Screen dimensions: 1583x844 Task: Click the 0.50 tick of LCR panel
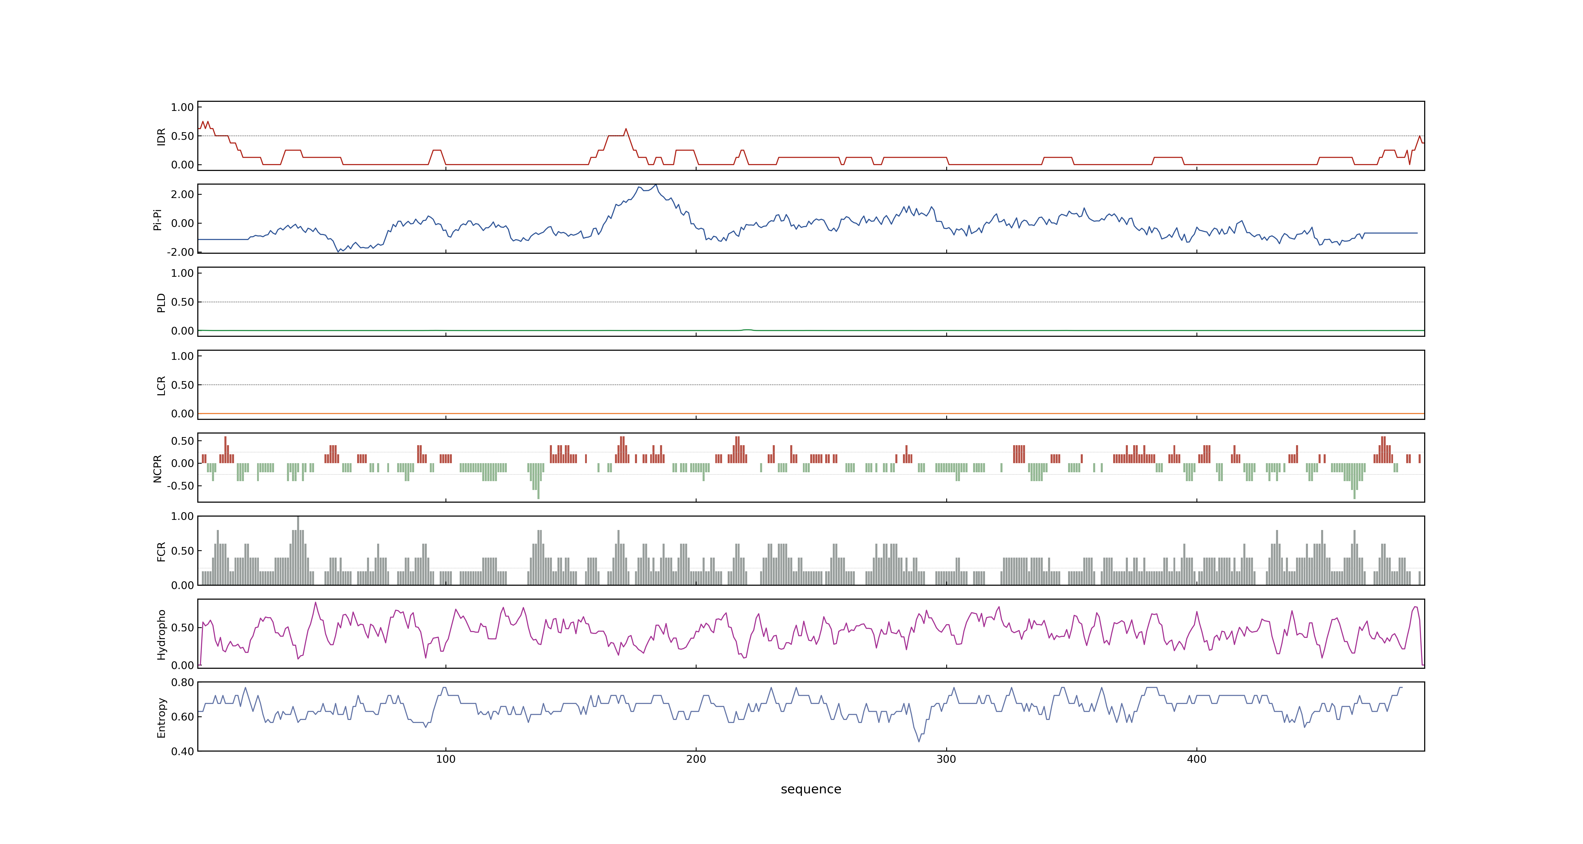[x=183, y=385]
